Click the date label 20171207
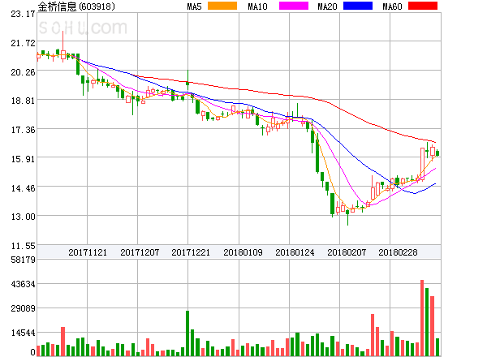This screenshot has width=487, height=357. 140,252
